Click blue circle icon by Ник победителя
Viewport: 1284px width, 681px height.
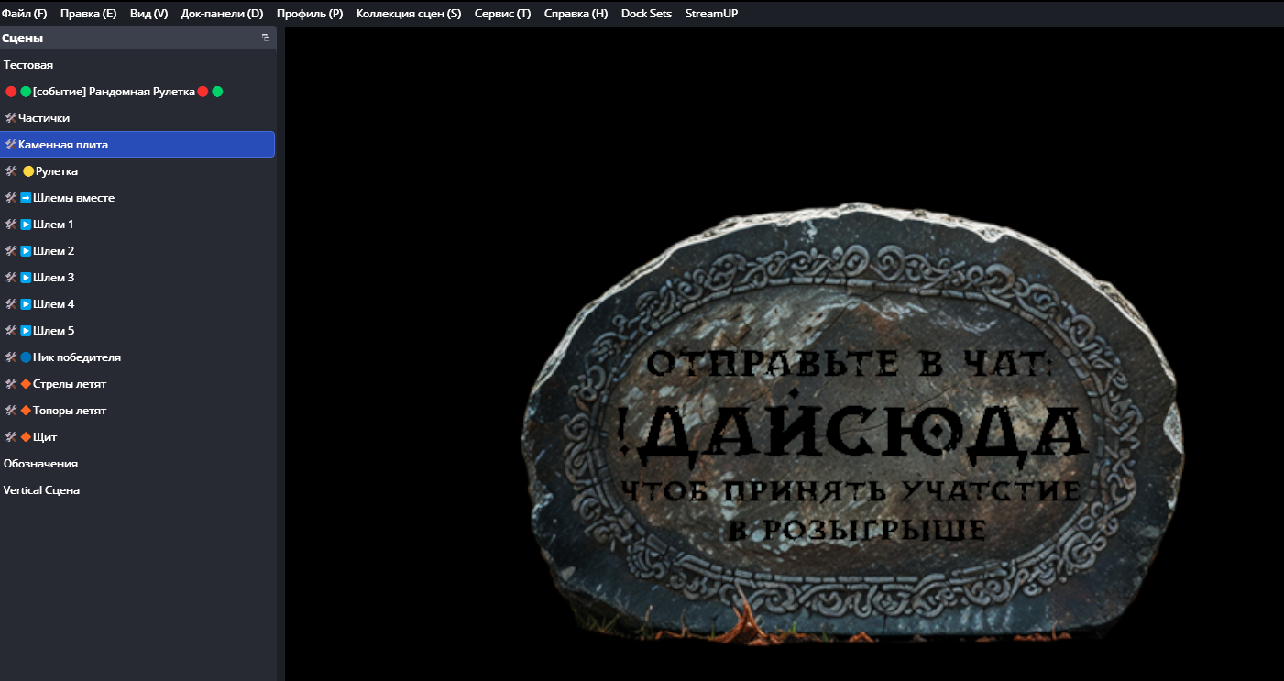(x=26, y=357)
